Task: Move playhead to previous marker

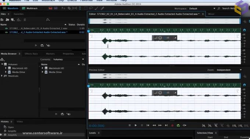Action: pyautogui.click(x=148, y=125)
